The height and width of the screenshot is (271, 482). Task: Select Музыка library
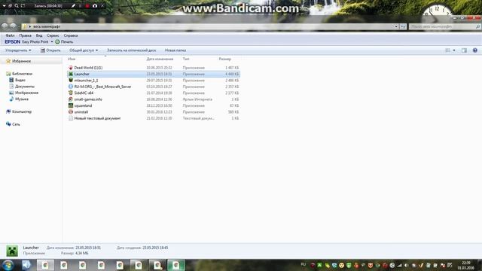click(22, 99)
